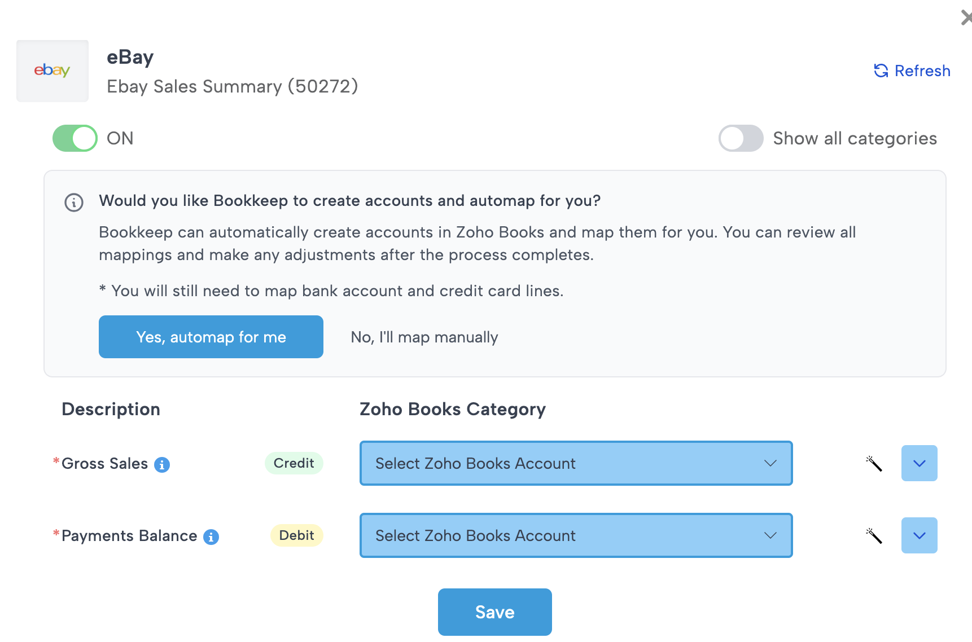Click the magic wand icon for Gross Sales
Screen dimensions: 972x642
[x=874, y=463]
